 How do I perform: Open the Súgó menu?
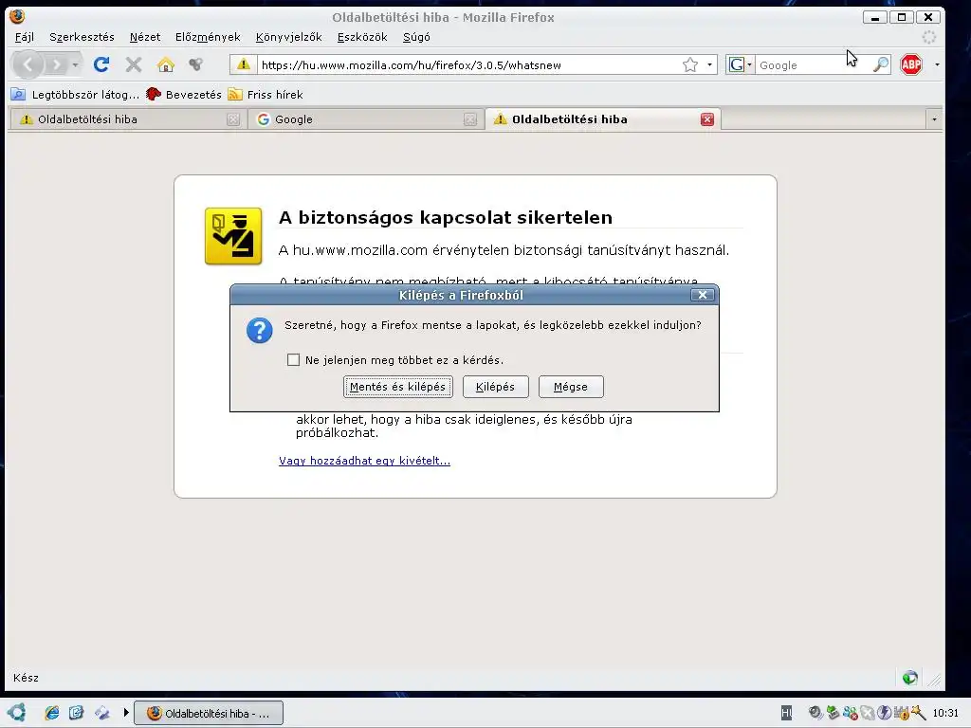tap(416, 37)
